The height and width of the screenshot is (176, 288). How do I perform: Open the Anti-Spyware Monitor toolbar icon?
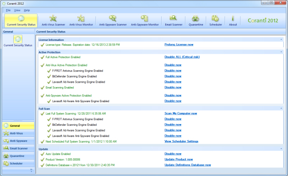point(145,20)
